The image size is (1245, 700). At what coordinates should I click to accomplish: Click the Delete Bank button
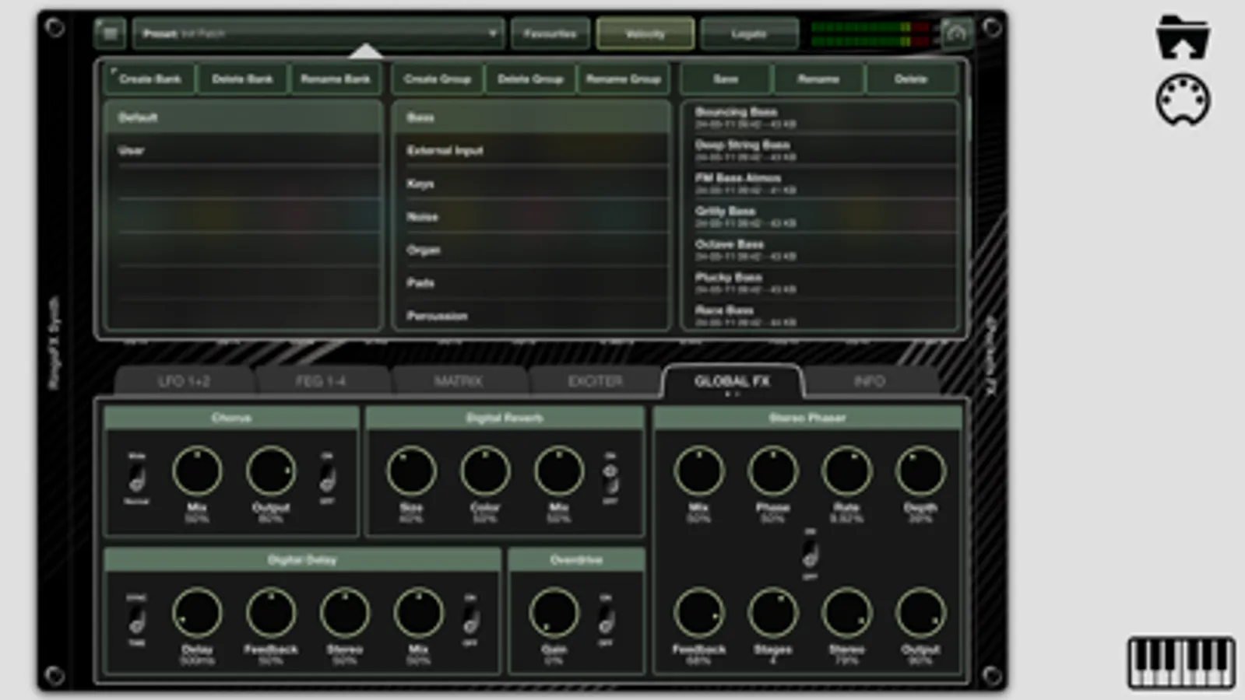[242, 79]
